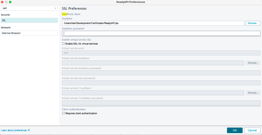Screen dimensions: 262x135
Task: Click the preferences search box containing cert
Action: click(x=29, y=8)
